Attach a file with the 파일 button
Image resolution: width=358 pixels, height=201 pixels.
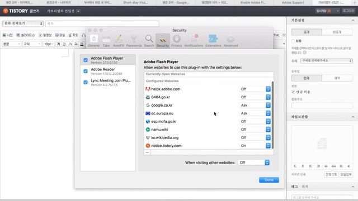(60, 35)
